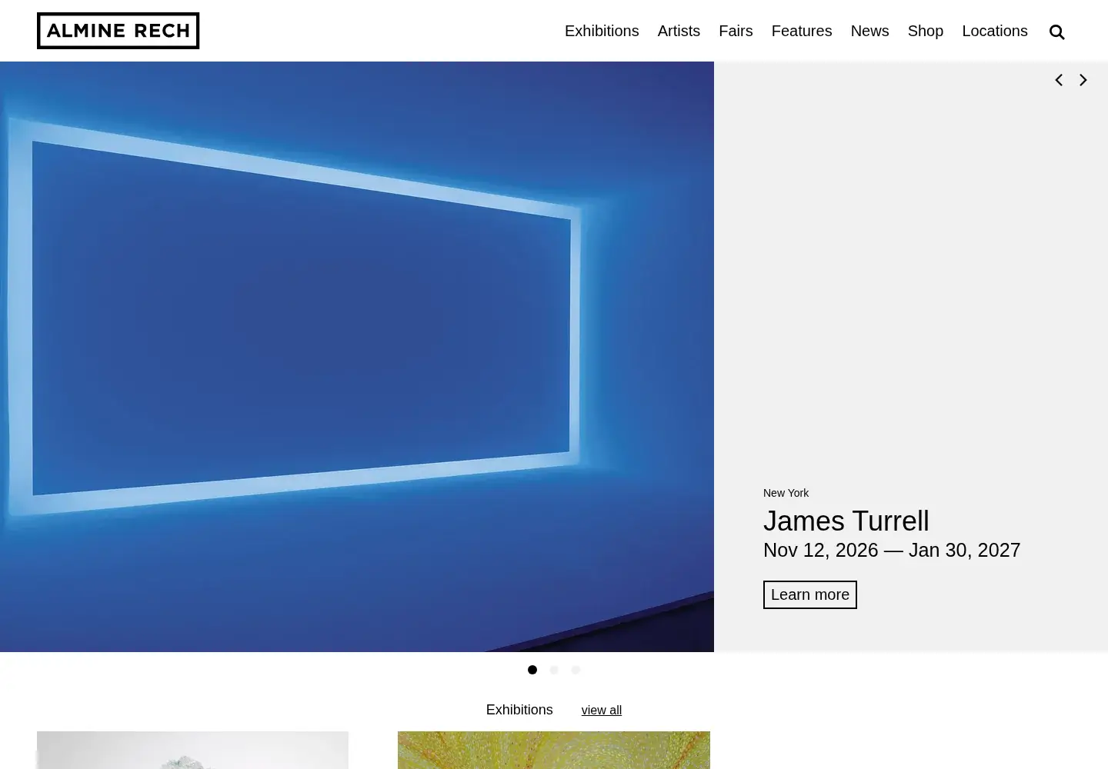Screen dimensions: 1108x769
Task: Open the Exhibitions menu item
Action: point(602,31)
